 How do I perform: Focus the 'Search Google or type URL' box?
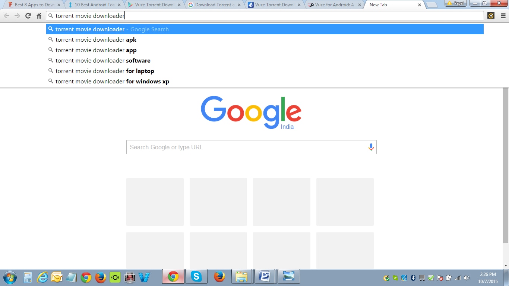(251, 147)
